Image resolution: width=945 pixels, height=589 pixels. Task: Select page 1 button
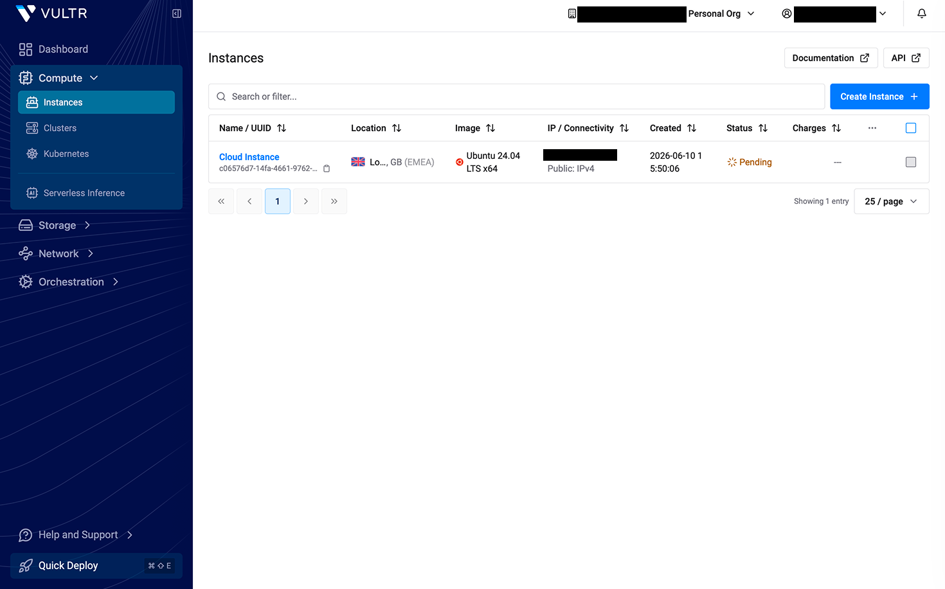click(x=278, y=201)
